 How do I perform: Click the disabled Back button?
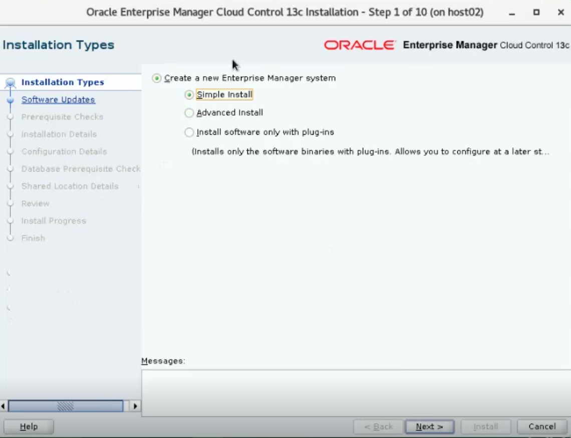point(378,426)
